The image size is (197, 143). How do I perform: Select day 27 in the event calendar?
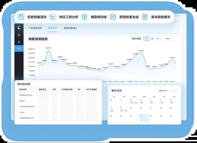coord(144,118)
